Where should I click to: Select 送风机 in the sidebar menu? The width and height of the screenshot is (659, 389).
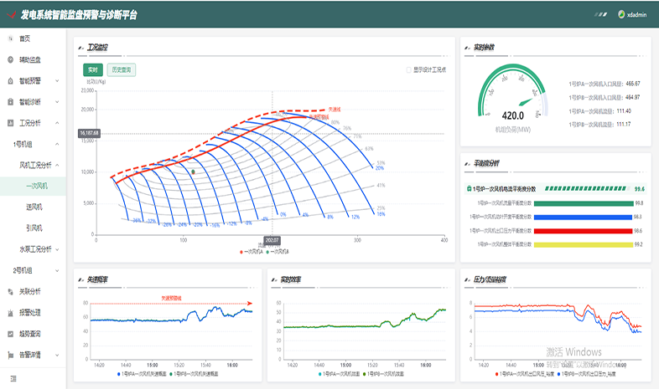coord(35,207)
